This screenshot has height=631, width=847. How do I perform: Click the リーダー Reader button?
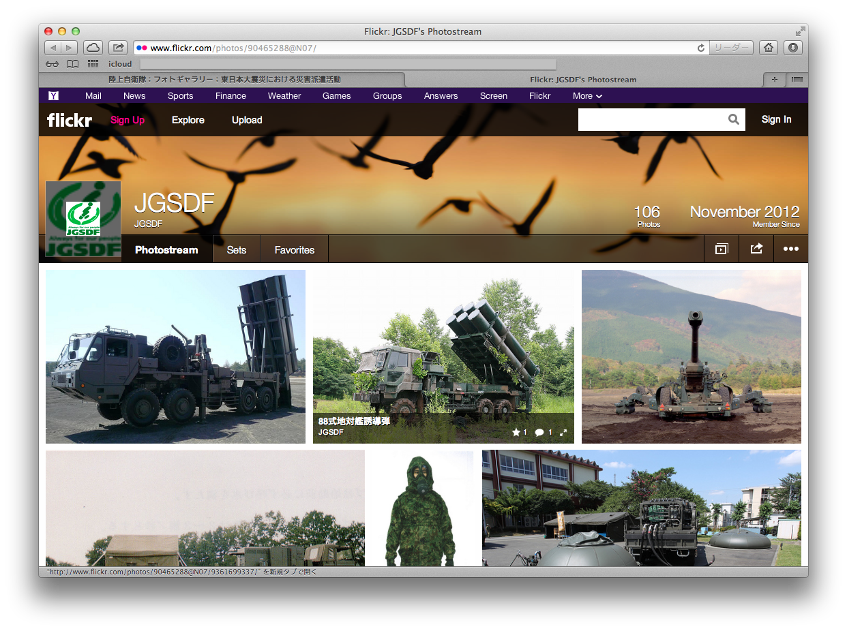click(x=731, y=48)
